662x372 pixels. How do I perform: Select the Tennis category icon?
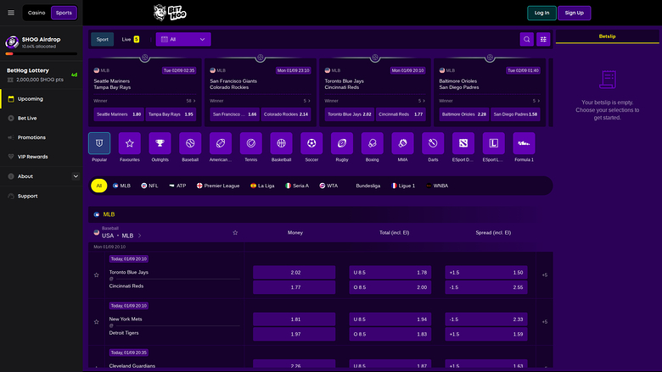[x=250, y=143]
